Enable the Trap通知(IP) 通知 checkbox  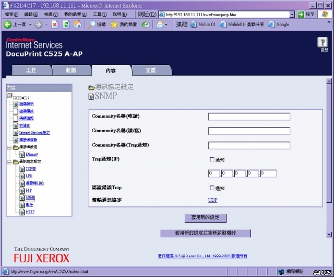pyautogui.click(x=212, y=159)
